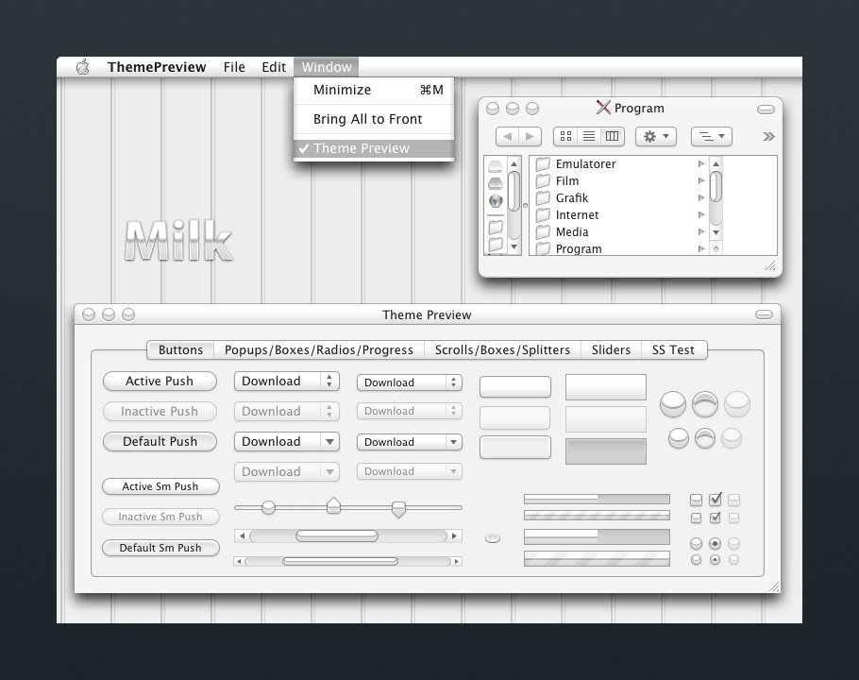The width and height of the screenshot is (859, 680).
Task: Switch to the Sliders tab
Action: (x=611, y=349)
